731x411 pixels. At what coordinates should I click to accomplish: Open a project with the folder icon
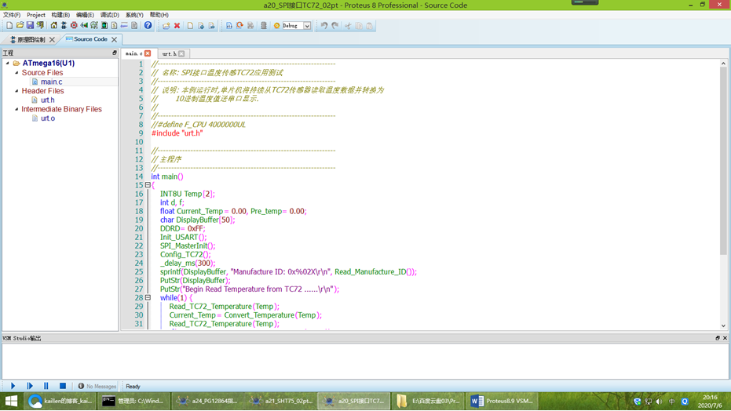20,26
